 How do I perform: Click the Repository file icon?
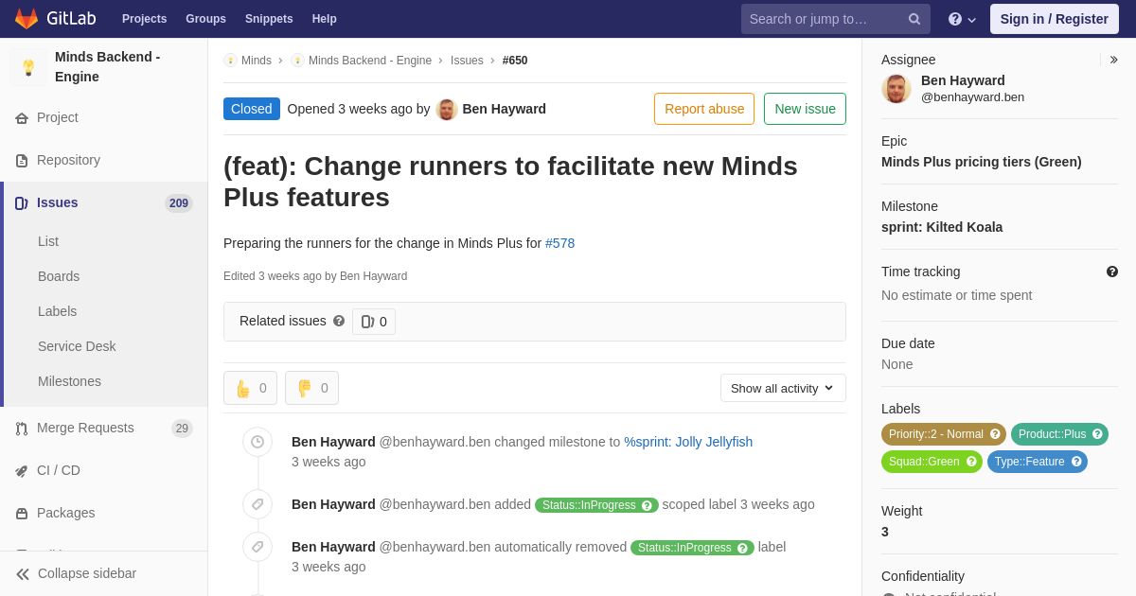[x=22, y=161]
